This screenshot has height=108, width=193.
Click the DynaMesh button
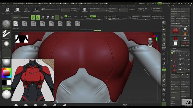click(132, 10)
